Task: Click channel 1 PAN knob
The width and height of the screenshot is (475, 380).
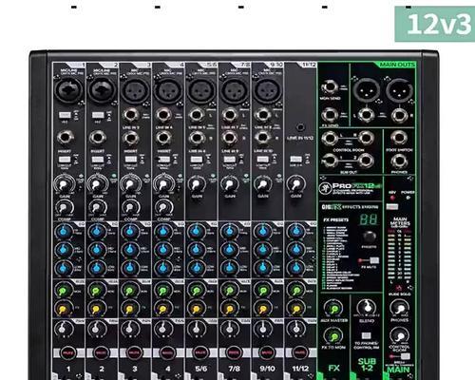Action: pos(64,330)
